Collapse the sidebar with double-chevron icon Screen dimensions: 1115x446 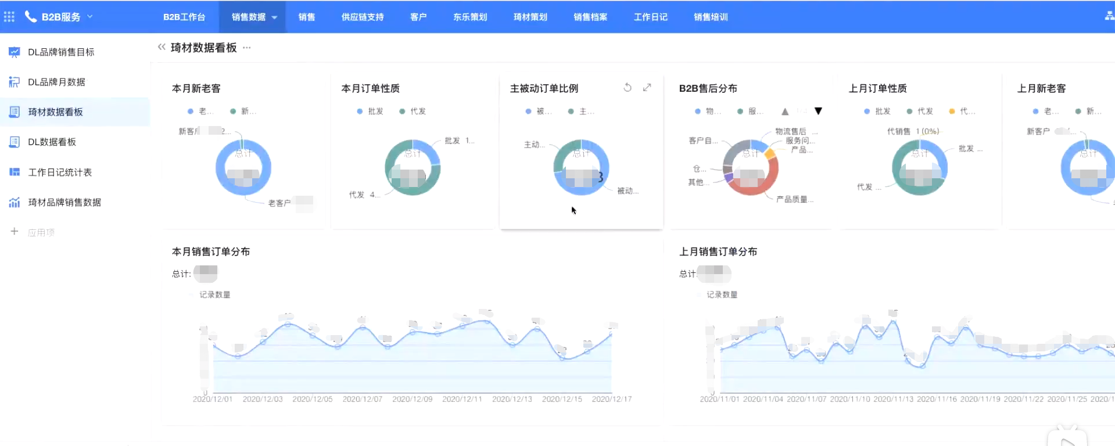162,47
